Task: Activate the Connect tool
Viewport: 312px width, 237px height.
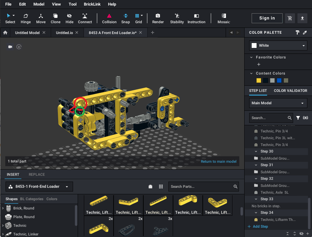Action: coord(85,19)
